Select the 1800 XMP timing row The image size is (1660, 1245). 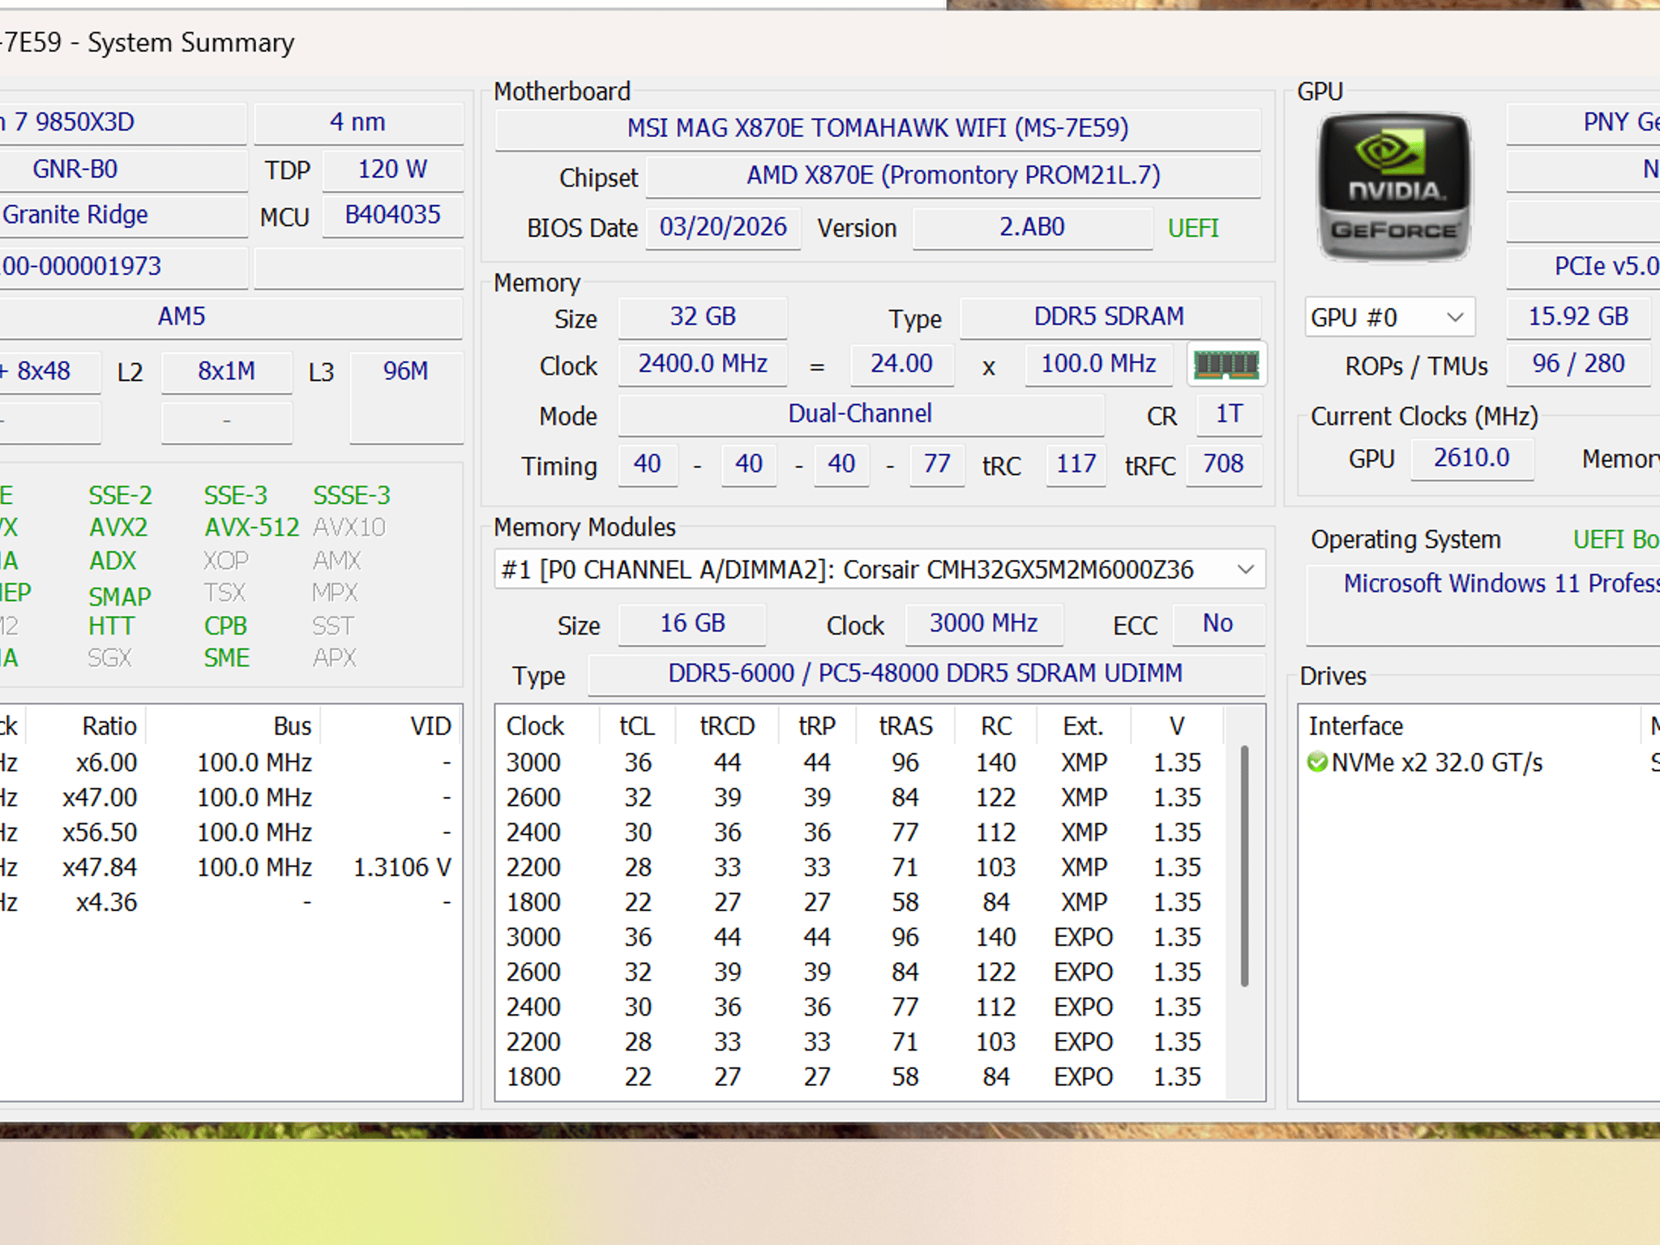[861, 902]
